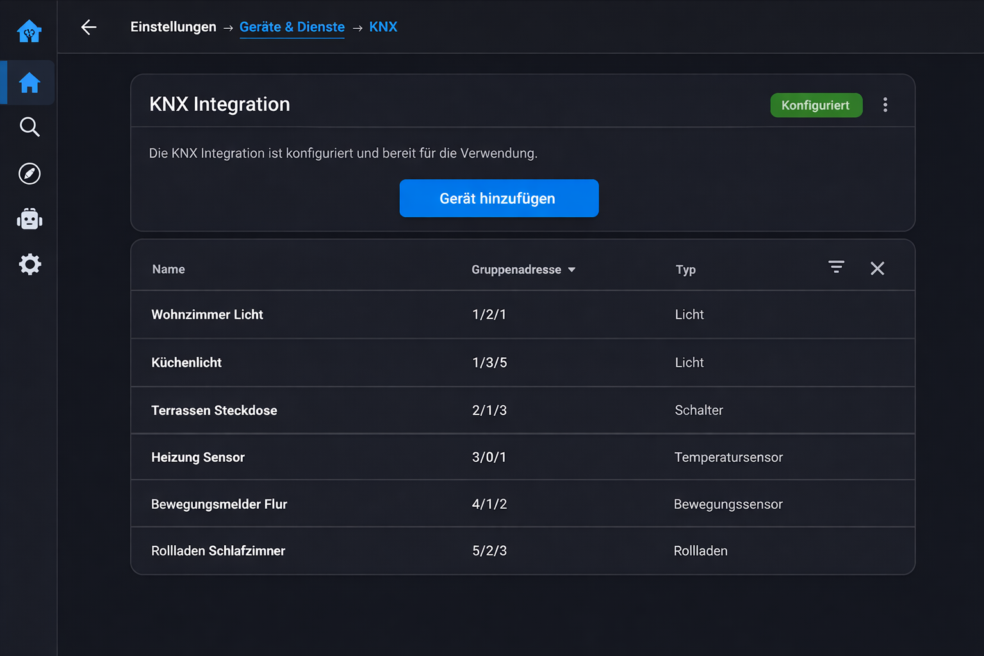
Task: Select the KNX breadcrumb entry
Action: coord(383,27)
